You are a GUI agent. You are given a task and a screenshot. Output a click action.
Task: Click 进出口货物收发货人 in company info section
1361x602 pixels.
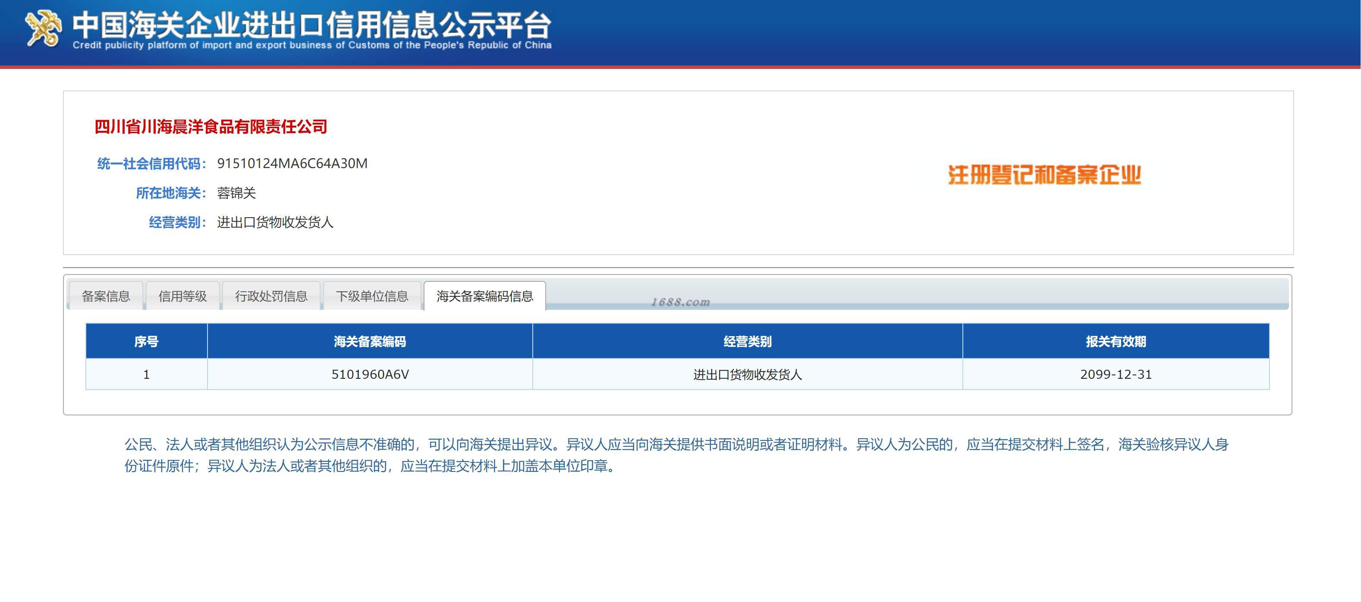(x=275, y=222)
